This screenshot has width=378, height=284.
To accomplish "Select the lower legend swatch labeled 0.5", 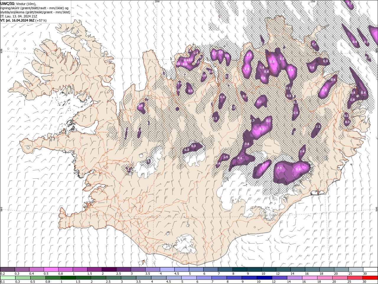I will [38, 278].
